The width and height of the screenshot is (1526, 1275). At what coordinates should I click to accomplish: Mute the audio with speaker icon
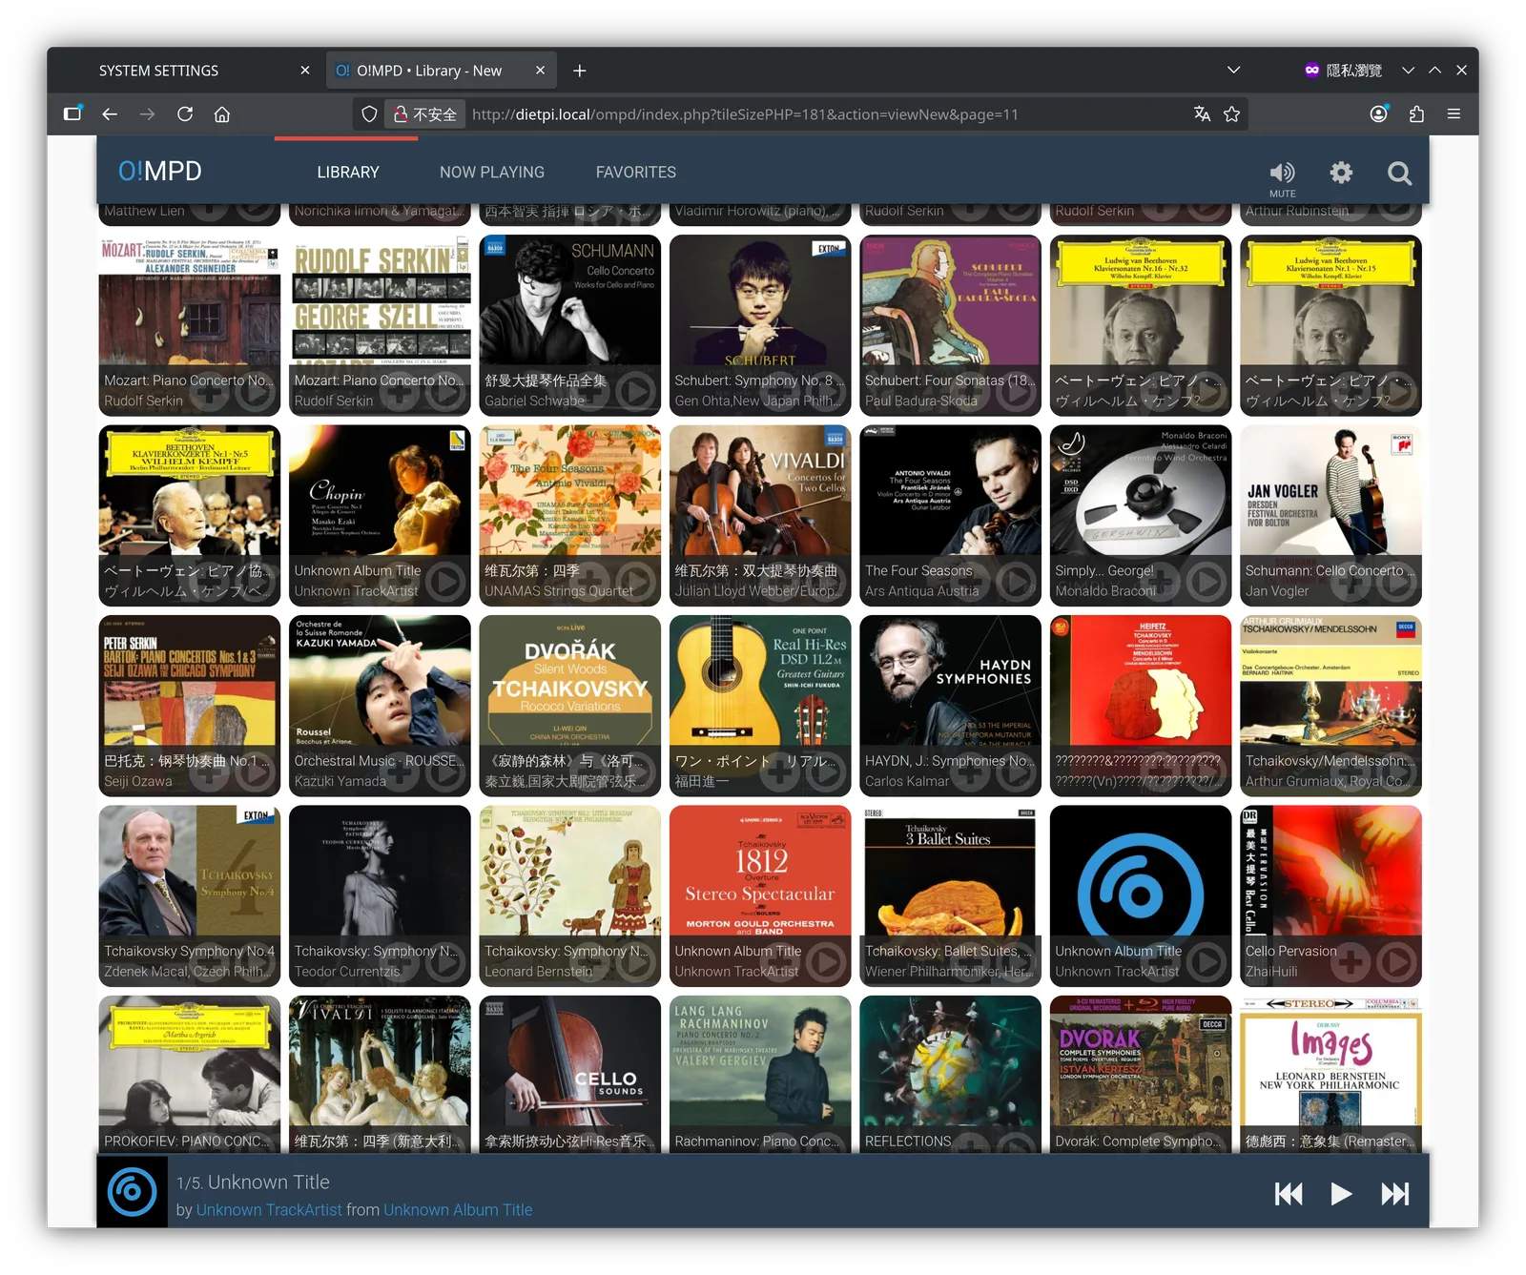[1282, 173]
